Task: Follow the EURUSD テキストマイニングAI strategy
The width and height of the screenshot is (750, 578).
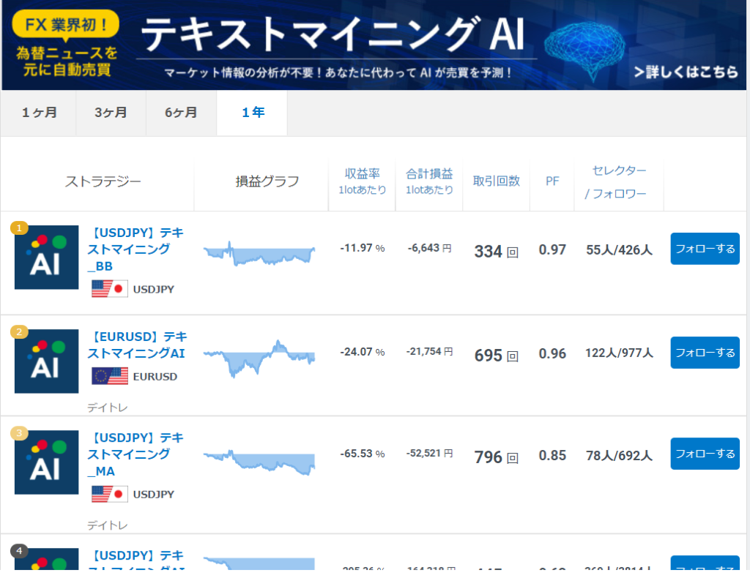Action: tap(705, 353)
